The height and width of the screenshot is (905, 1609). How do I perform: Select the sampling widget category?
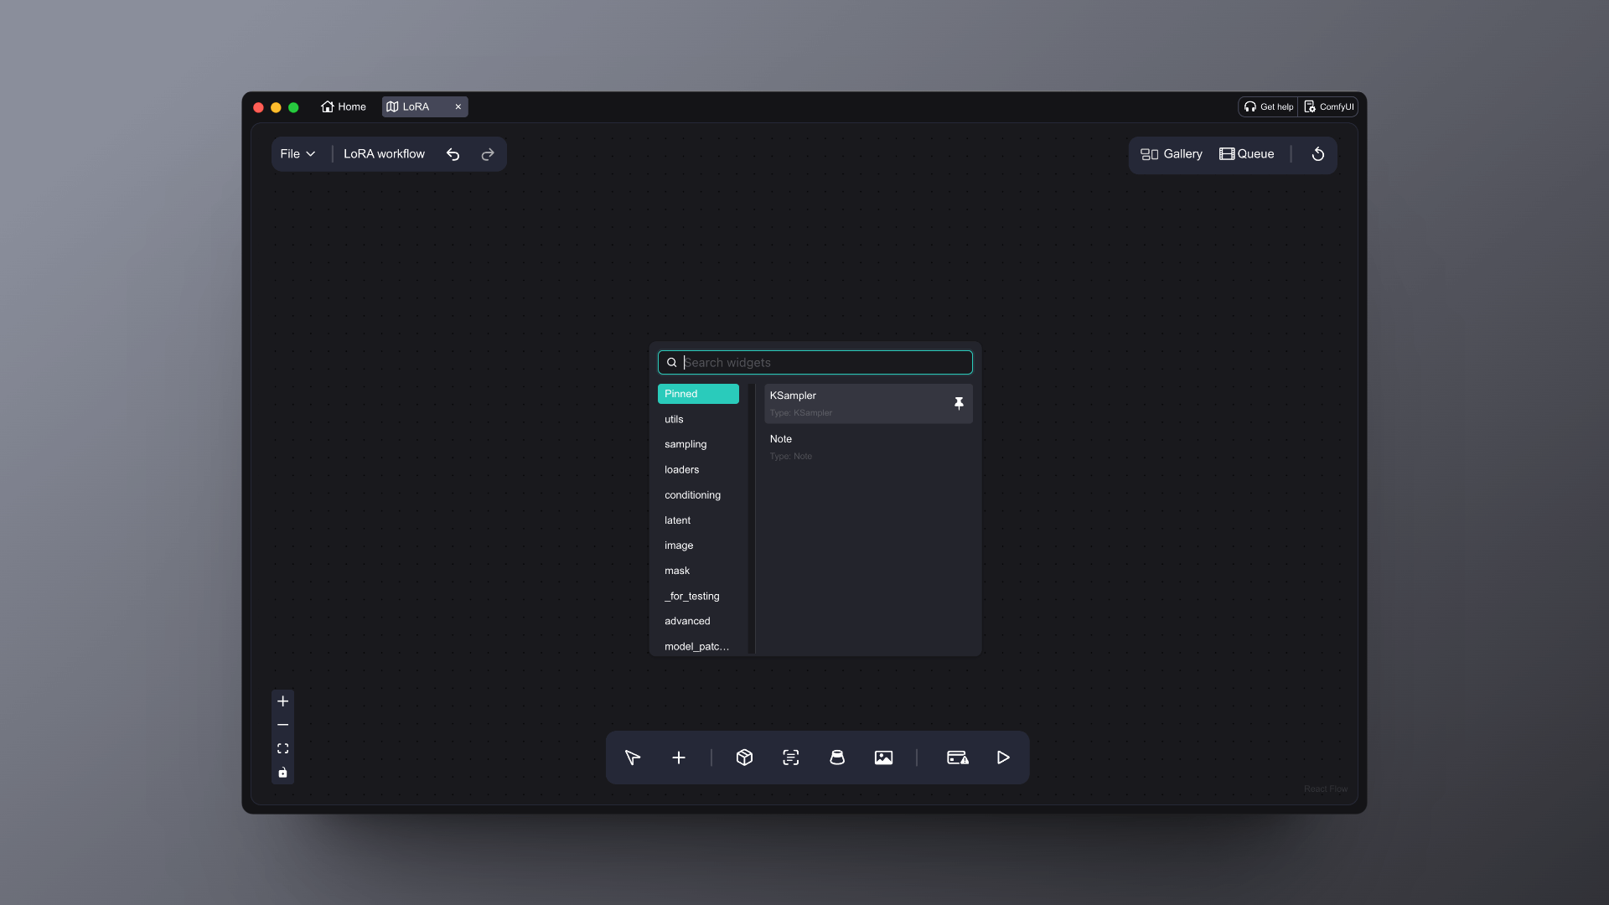[x=686, y=444]
